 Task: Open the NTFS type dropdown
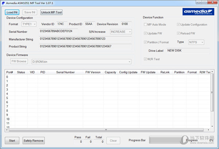tap(196, 42)
